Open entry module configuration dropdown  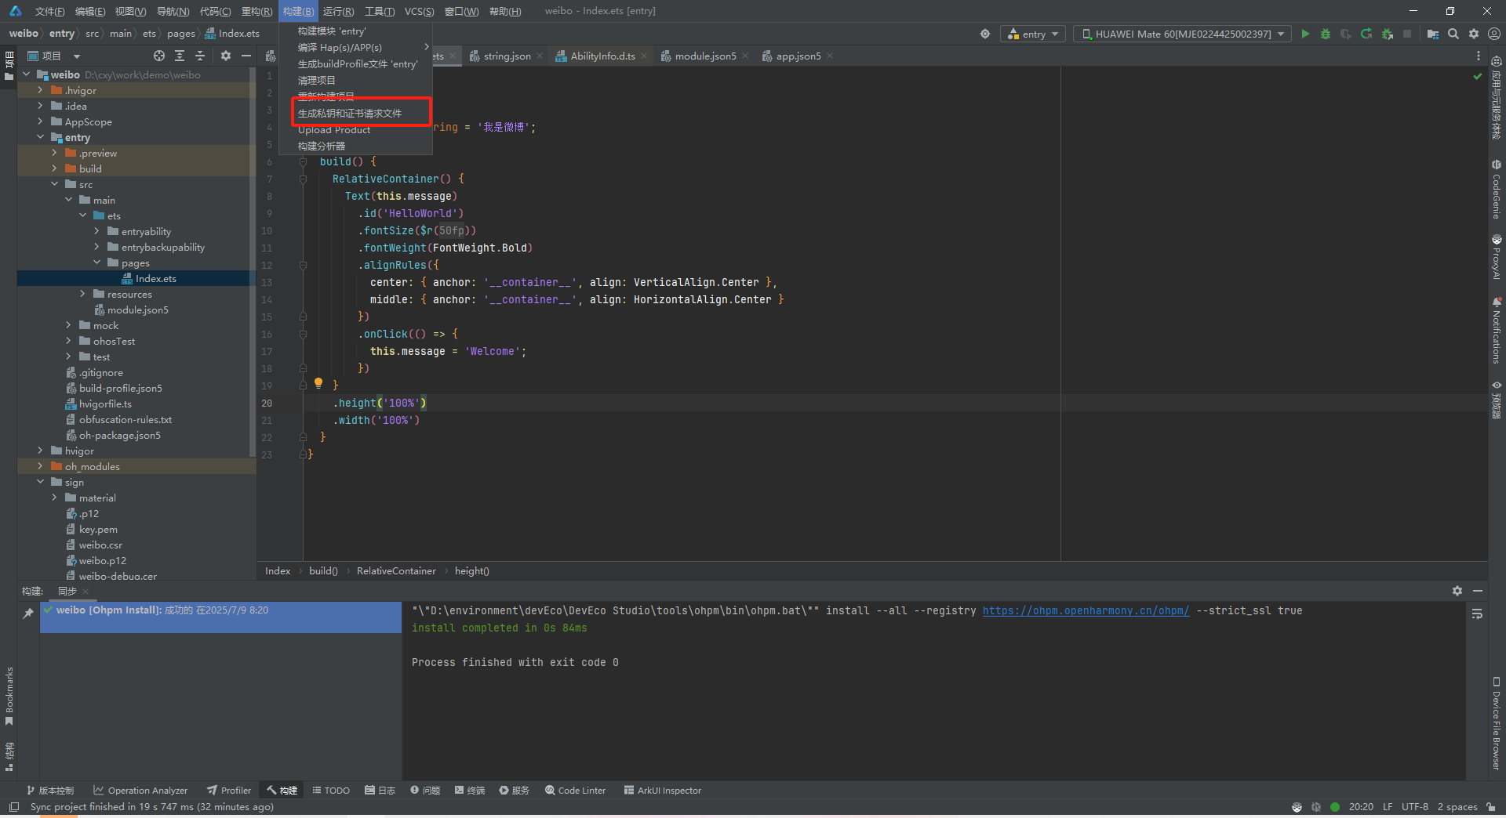point(1034,34)
